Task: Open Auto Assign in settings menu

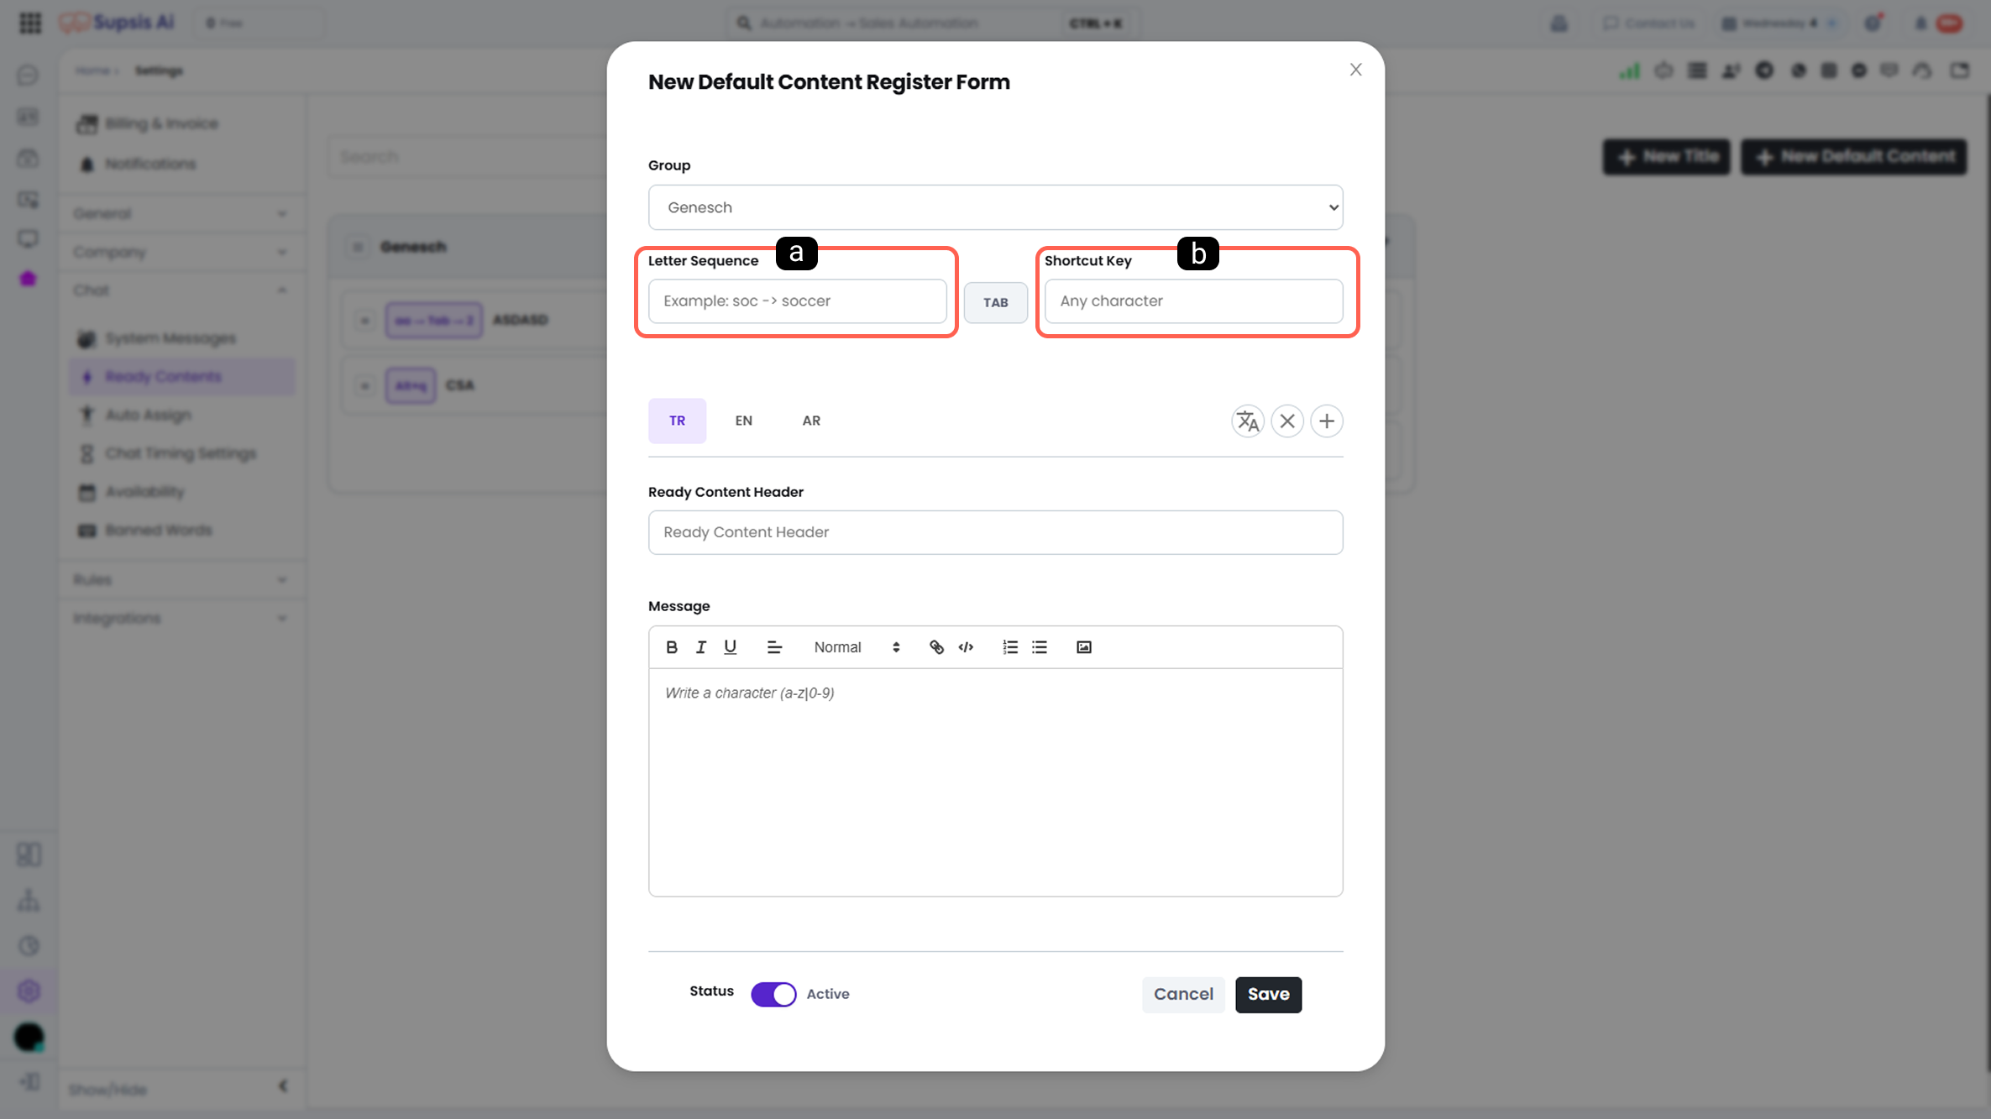Action: pyautogui.click(x=181, y=415)
